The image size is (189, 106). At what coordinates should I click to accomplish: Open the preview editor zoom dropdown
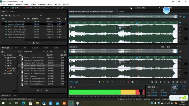pyautogui.click(x=177, y=47)
